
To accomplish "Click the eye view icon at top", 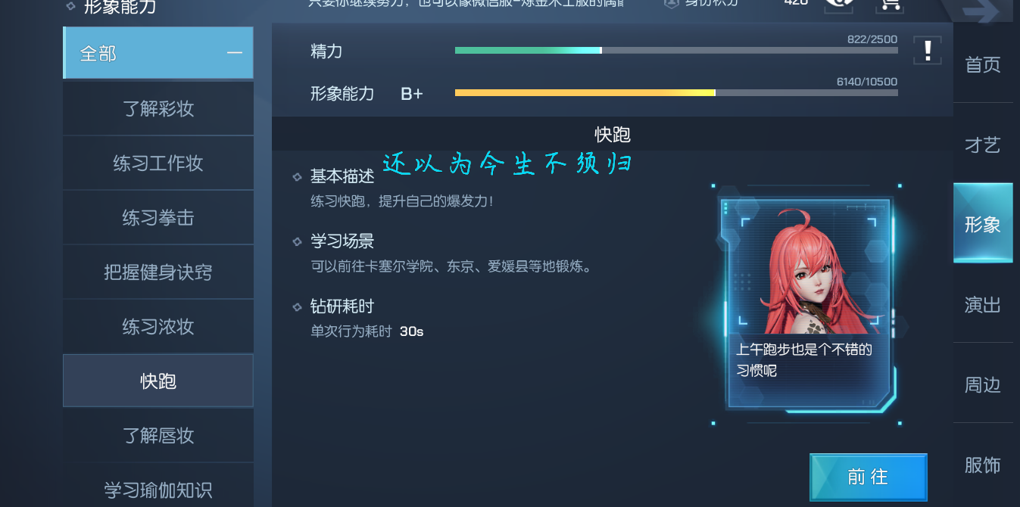I will 838,3.
